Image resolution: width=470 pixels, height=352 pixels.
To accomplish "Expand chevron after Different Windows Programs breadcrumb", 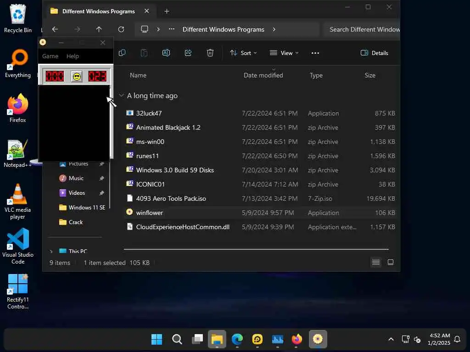I will coord(274,29).
